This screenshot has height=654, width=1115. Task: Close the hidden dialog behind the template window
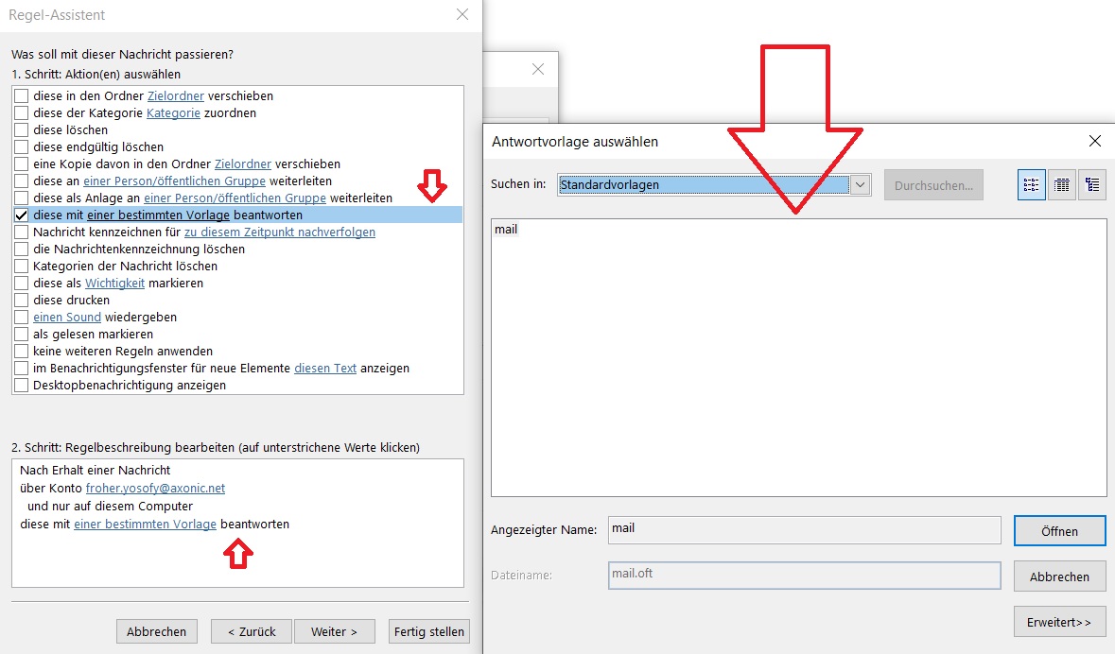[x=538, y=69]
